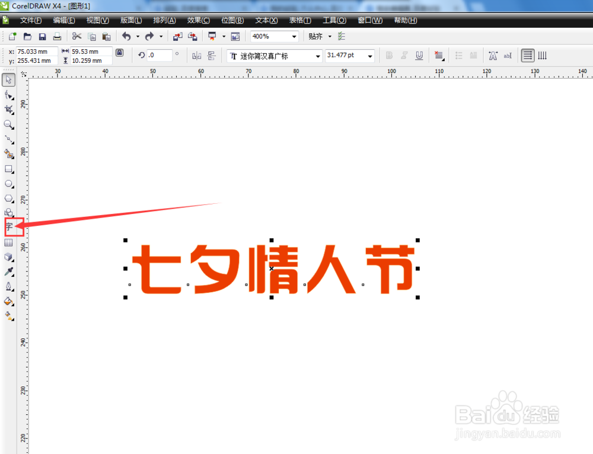
Task: Select the Interactive extrude effects tool
Action: click(x=9, y=257)
